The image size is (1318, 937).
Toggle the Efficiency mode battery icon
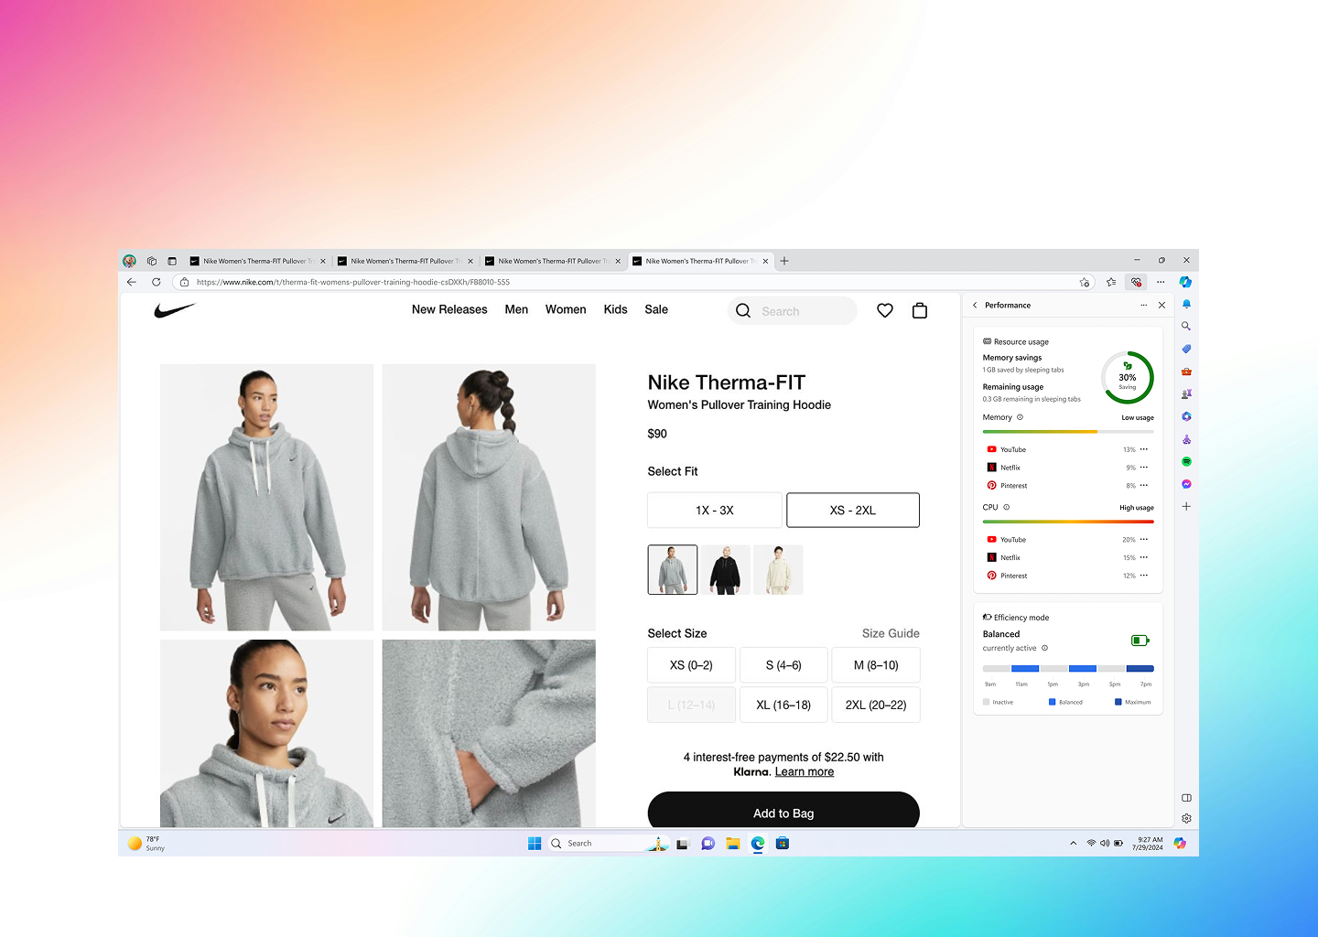(x=1140, y=641)
